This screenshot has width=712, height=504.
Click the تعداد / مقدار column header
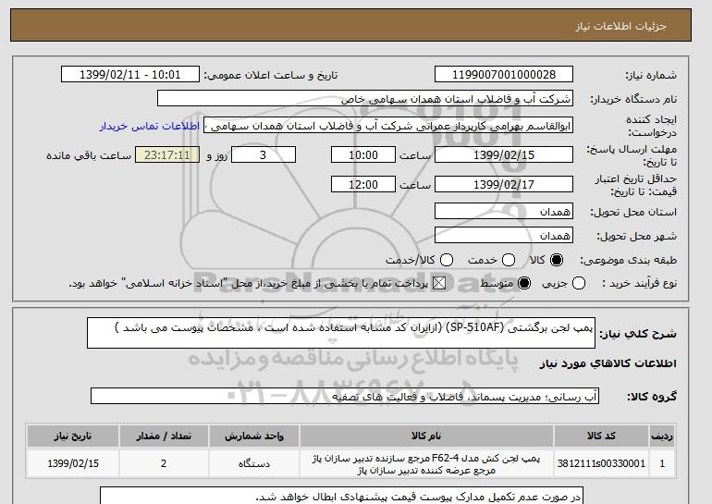[164, 436]
